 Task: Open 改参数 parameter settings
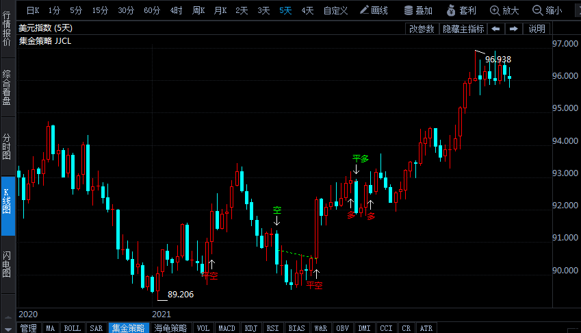[x=422, y=29]
